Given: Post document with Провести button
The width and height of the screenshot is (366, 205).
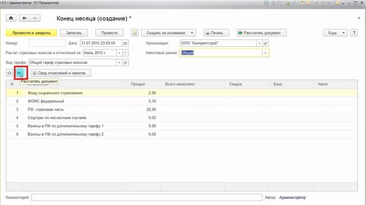Looking at the screenshot, I should pos(109,33).
